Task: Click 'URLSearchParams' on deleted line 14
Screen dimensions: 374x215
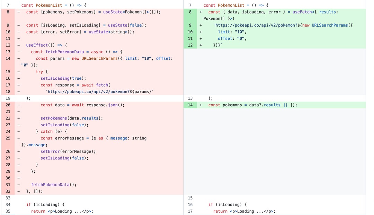Action: 99,58
